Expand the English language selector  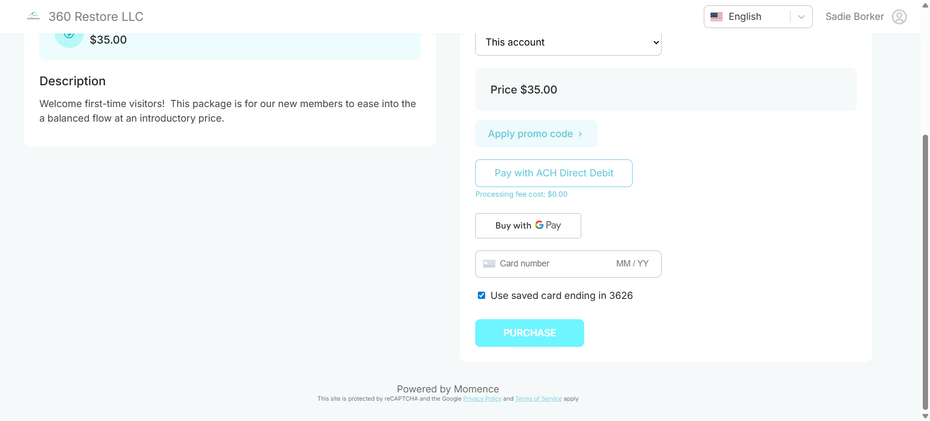click(758, 17)
